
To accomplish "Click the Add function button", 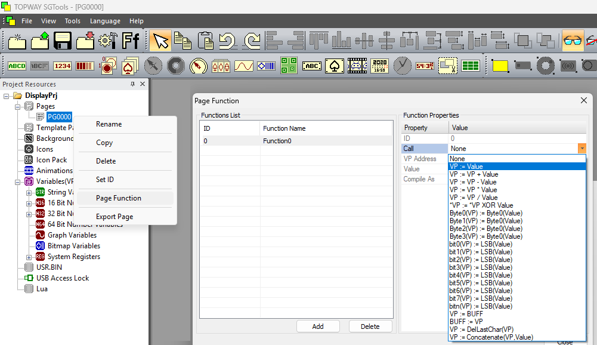I will point(318,326).
